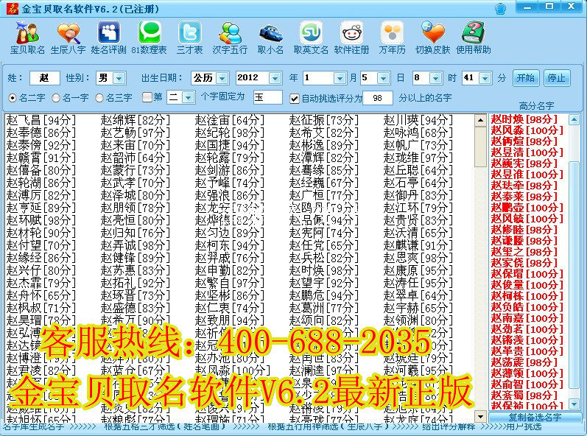Click the 停止 stop button
This screenshot has width=587, height=436.
(x=556, y=78)
